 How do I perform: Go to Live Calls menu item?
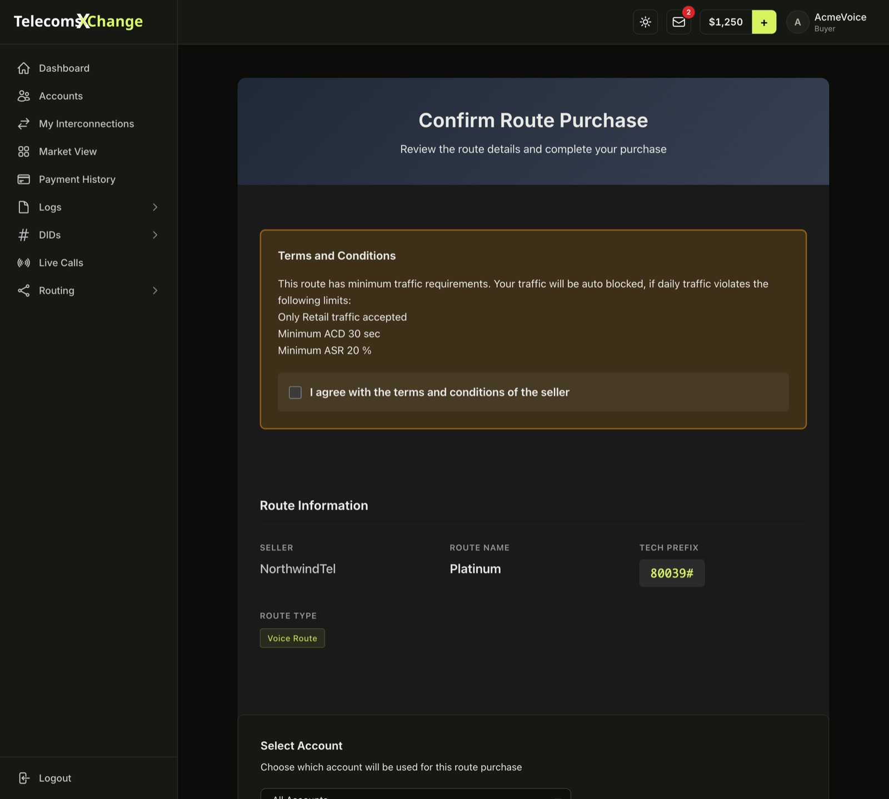click(x=89, y=262)
